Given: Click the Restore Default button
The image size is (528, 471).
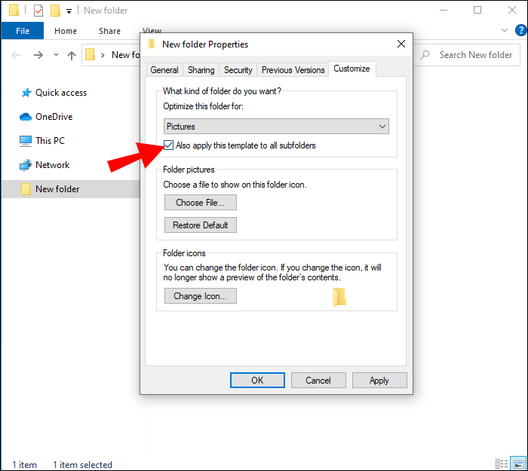Looking at the screenshot, I should pyautogui.click(x=201, y=225).
